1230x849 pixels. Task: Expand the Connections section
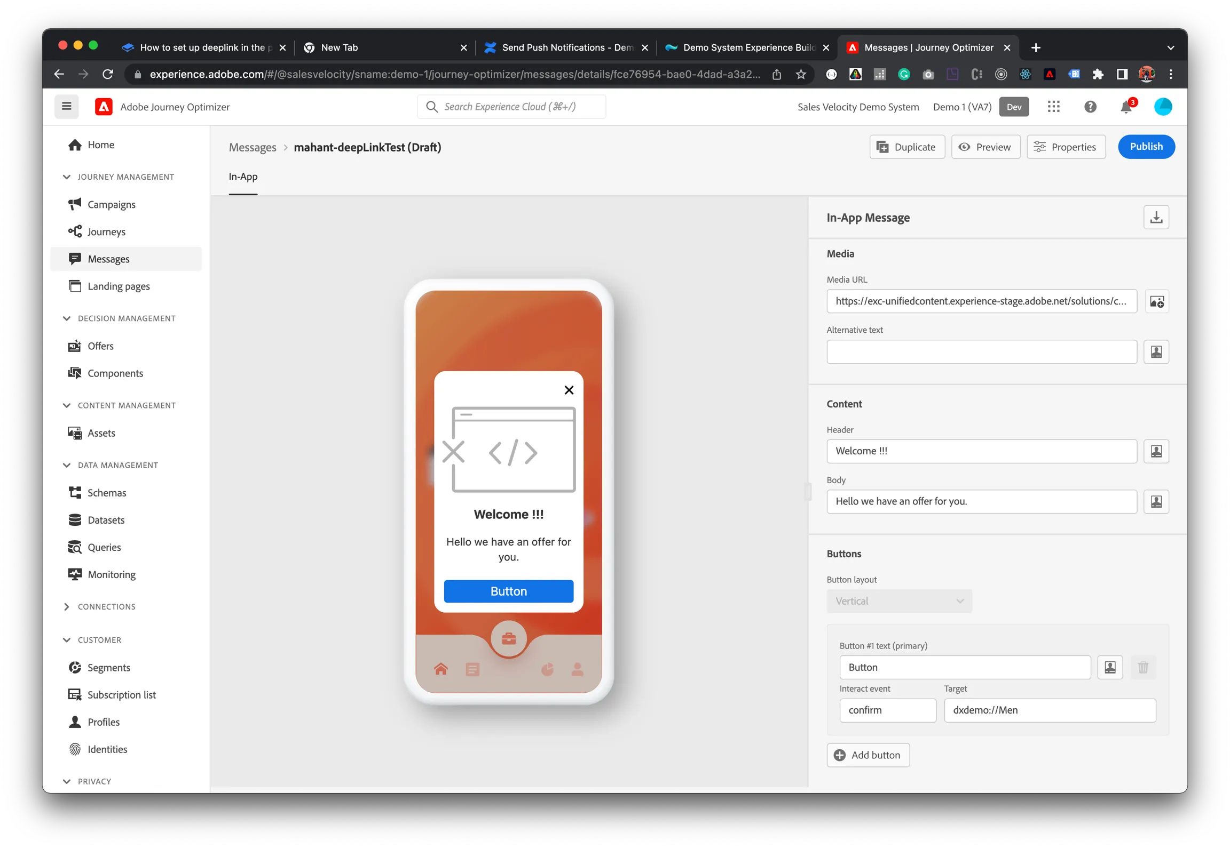point(66,606)
